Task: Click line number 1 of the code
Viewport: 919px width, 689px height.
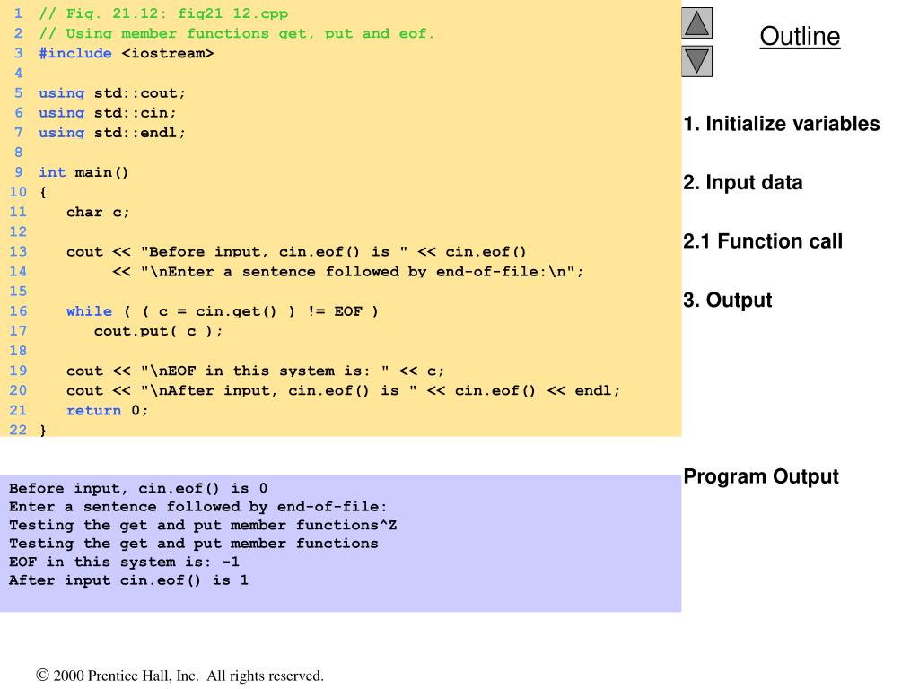Action: 18,13
